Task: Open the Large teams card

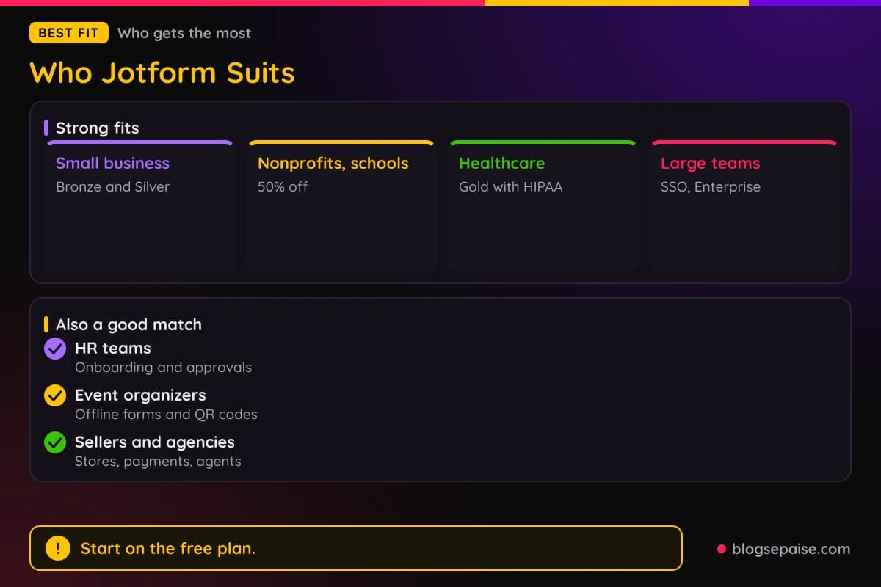Action: pyautogui.click(x=744, y=207)
